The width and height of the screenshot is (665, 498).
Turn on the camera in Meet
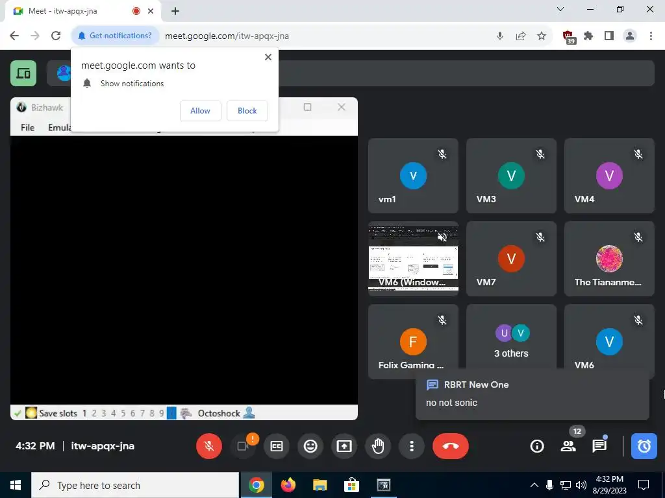pos(243,446)
